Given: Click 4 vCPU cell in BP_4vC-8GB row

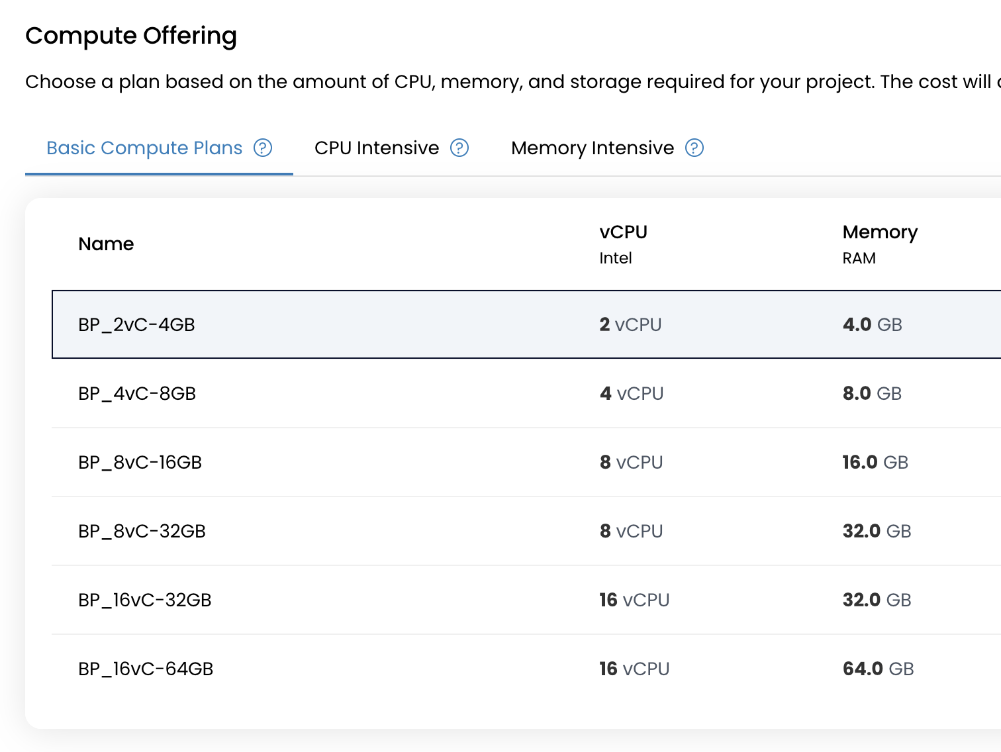Looking at the screenshot, I should click(632, 393).
